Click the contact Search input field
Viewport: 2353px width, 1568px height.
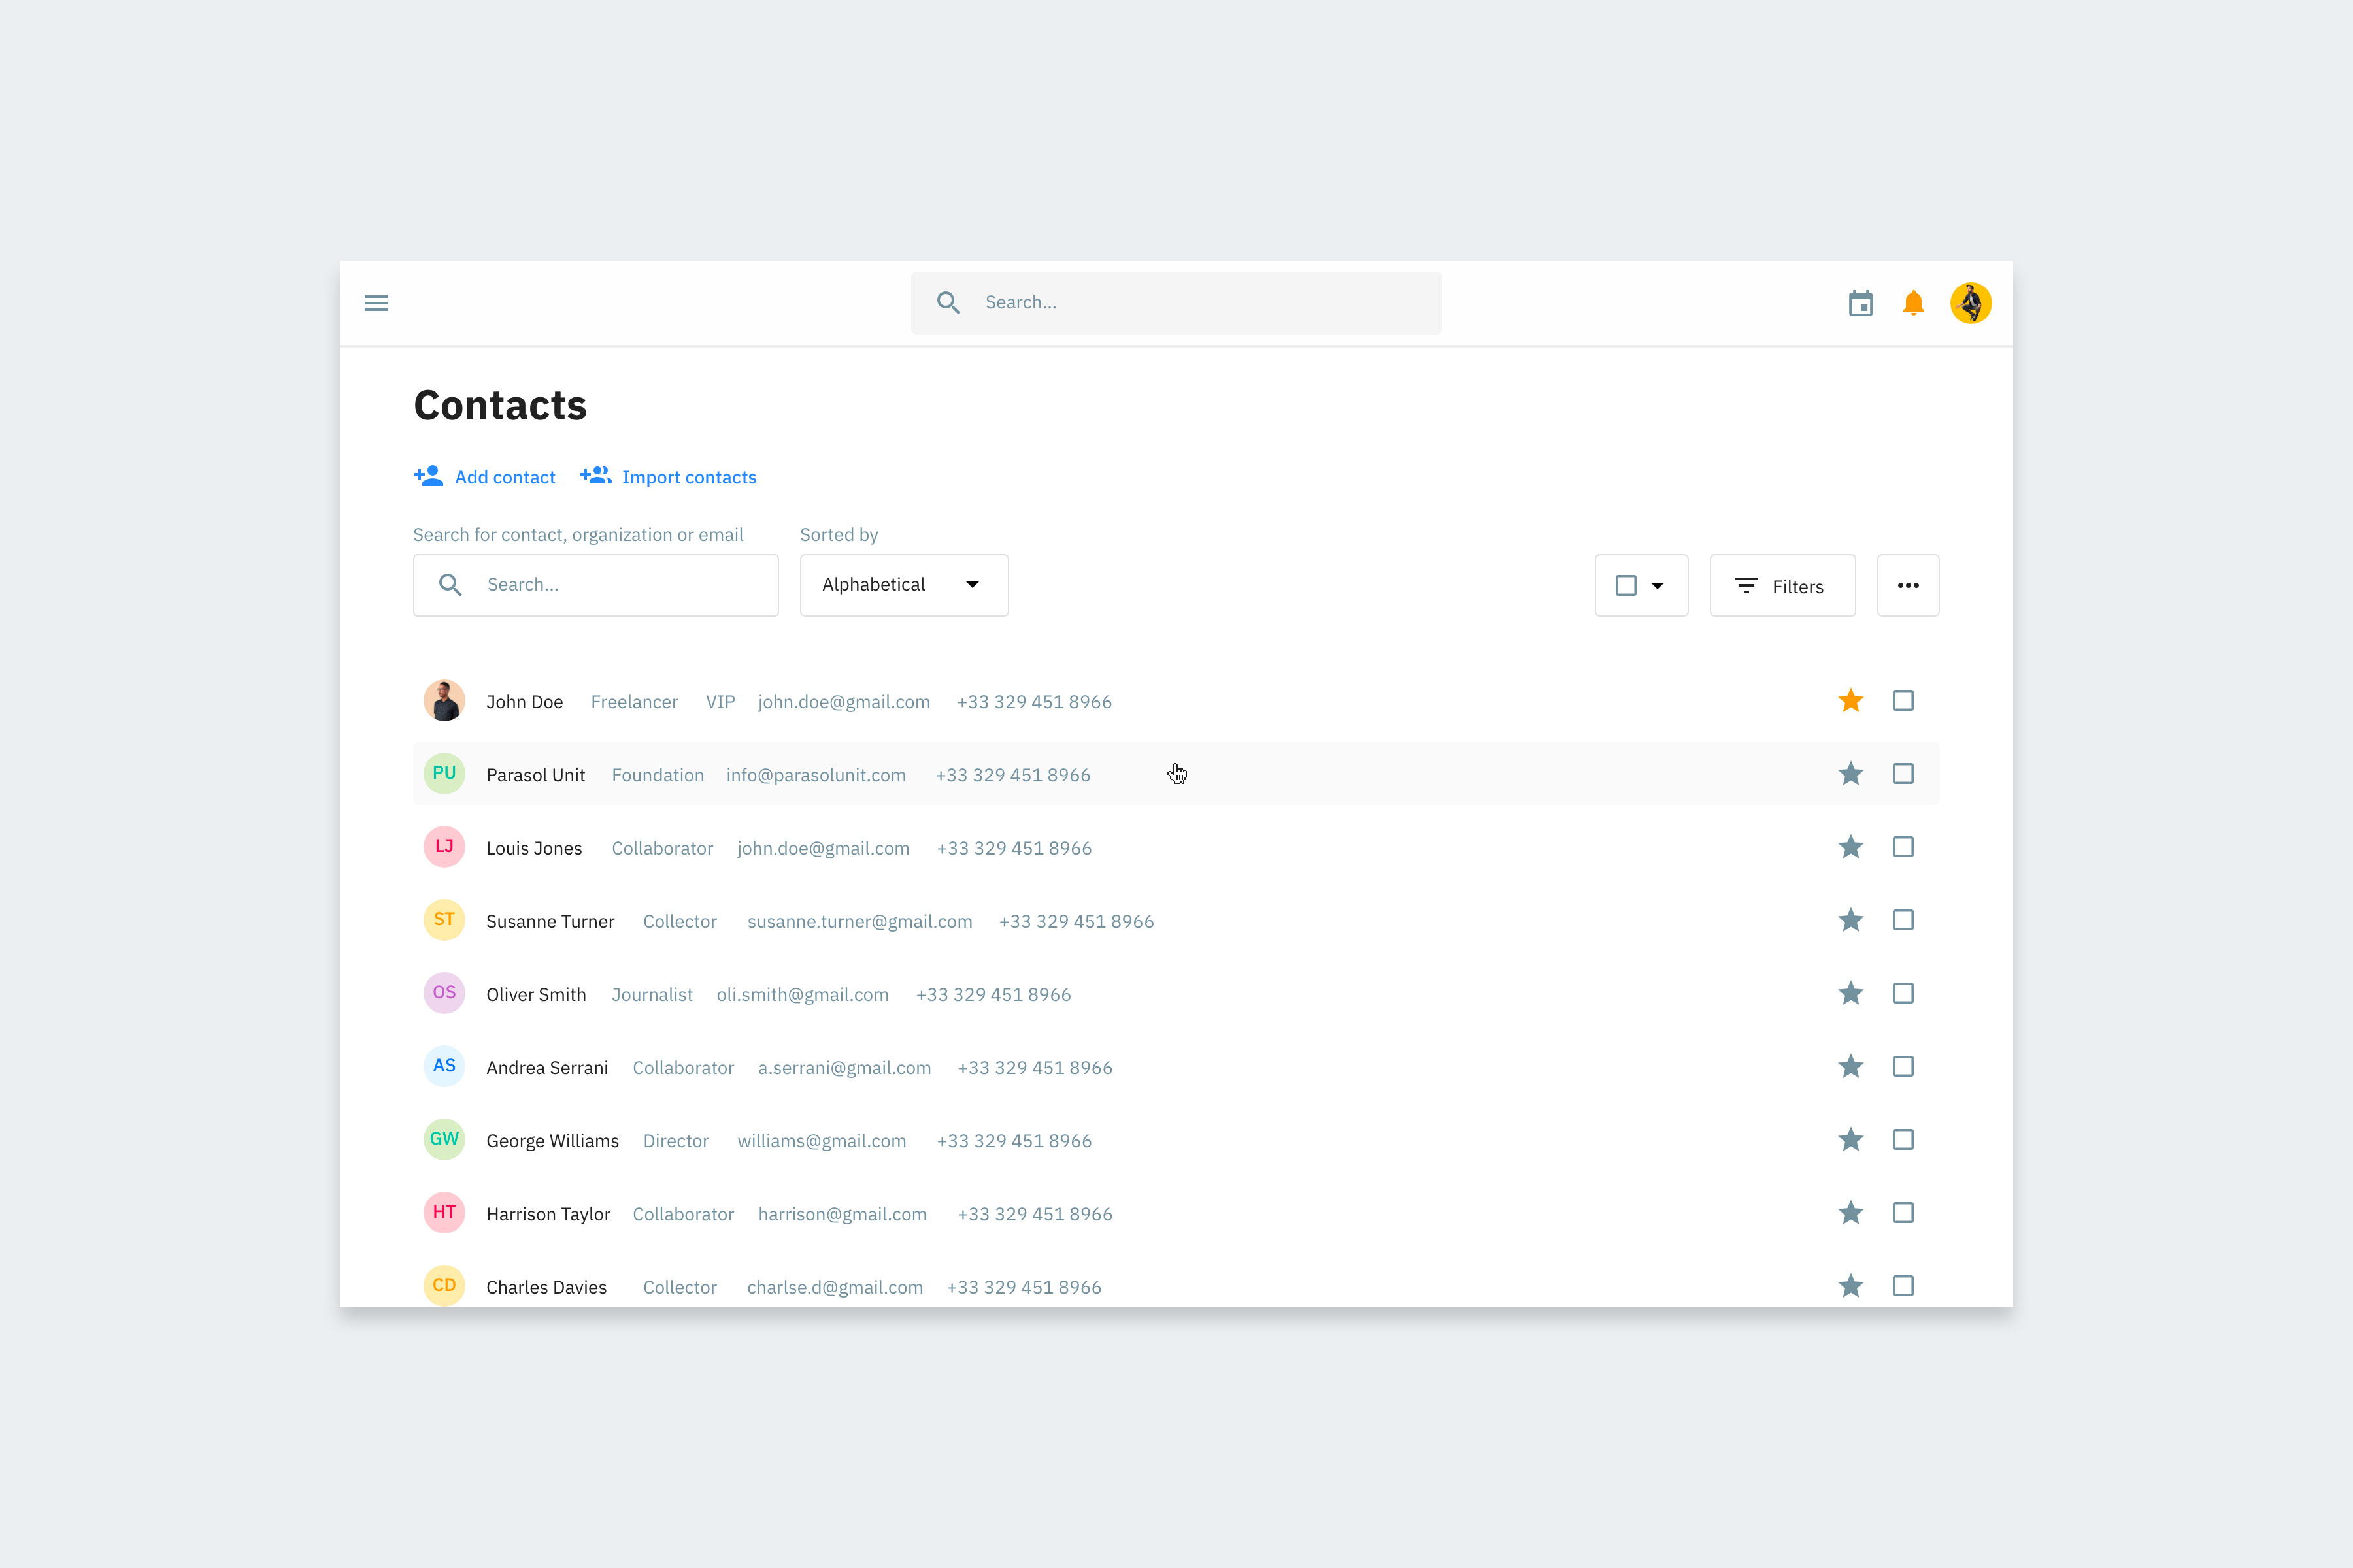[x=596, y=585]
